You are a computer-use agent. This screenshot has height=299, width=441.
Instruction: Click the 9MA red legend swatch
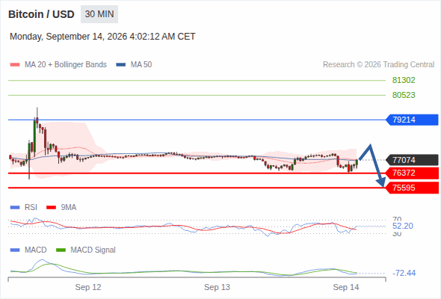pos(51,208)
